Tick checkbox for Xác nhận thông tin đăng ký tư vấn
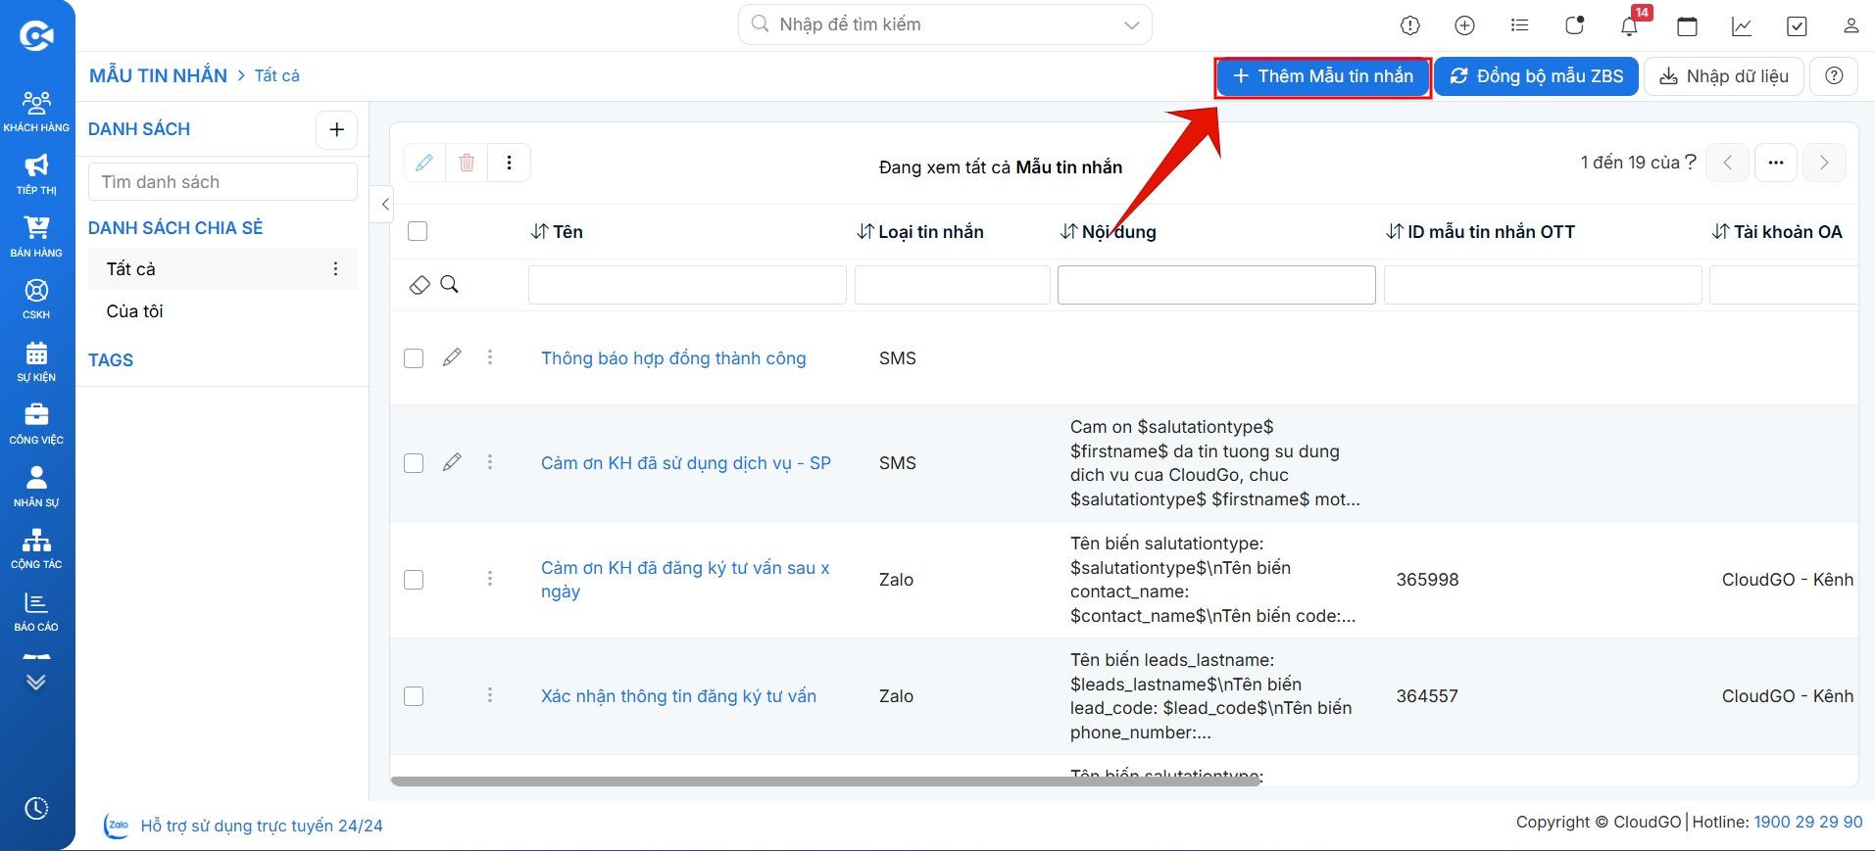Screen dimensions: 1875x851 (414, 696)
